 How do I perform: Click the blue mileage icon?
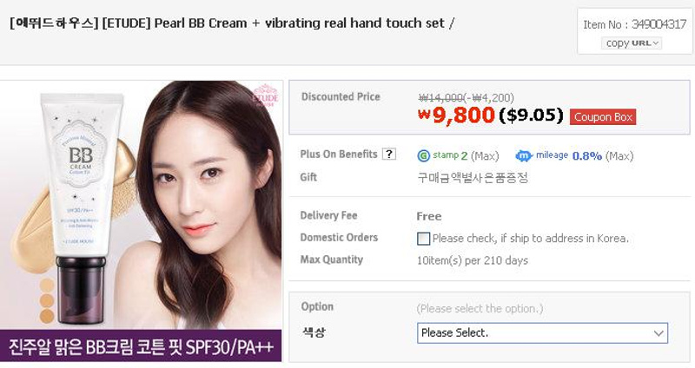[x=524, y=156]
